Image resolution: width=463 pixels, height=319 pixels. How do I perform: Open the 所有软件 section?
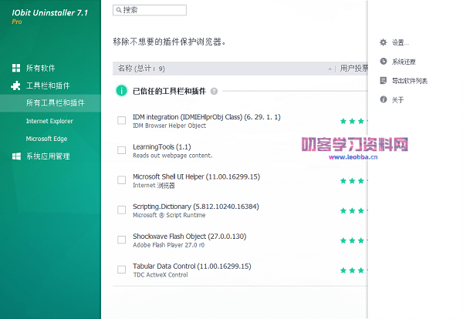(40, 68)
